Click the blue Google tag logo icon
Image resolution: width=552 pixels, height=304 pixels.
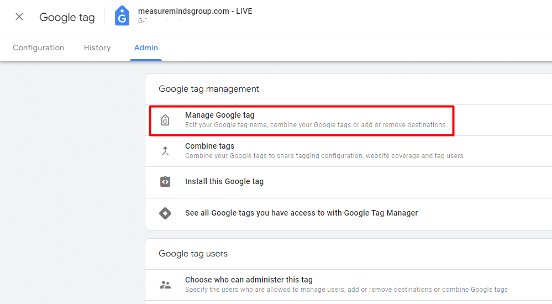122,16
